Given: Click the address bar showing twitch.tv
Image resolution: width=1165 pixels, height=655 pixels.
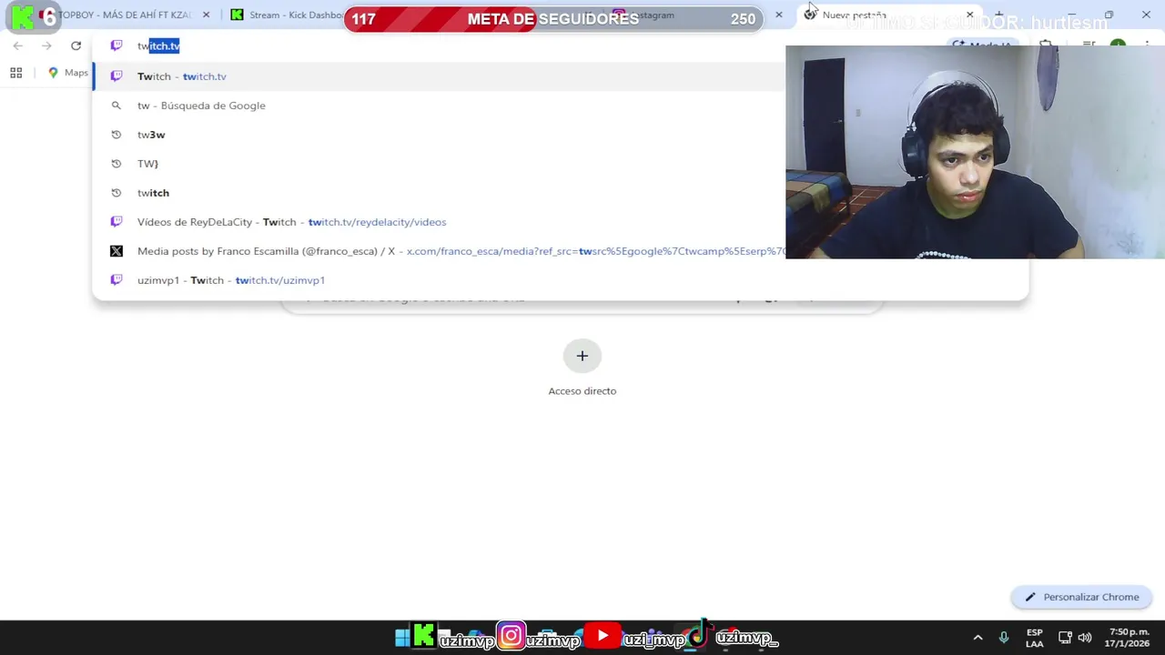Looking at the screenshot, I should pyautogui.click(x=437, y=45).
